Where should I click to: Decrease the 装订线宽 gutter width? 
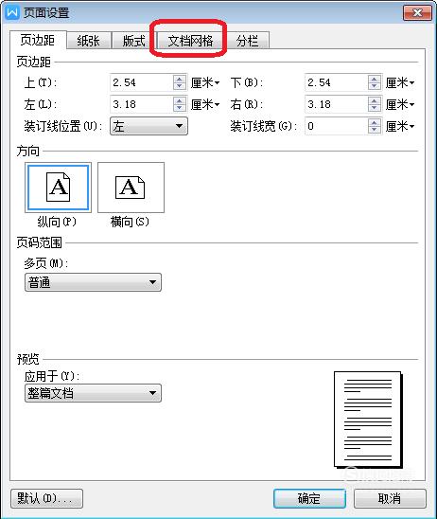pos(374,130)
